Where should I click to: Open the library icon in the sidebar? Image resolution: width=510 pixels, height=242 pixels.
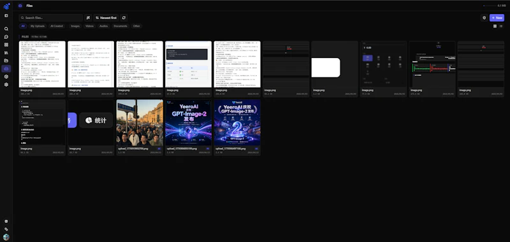[6, 53]
